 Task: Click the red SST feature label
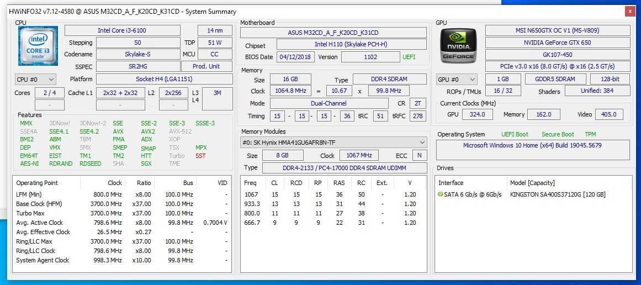(200, 156)
